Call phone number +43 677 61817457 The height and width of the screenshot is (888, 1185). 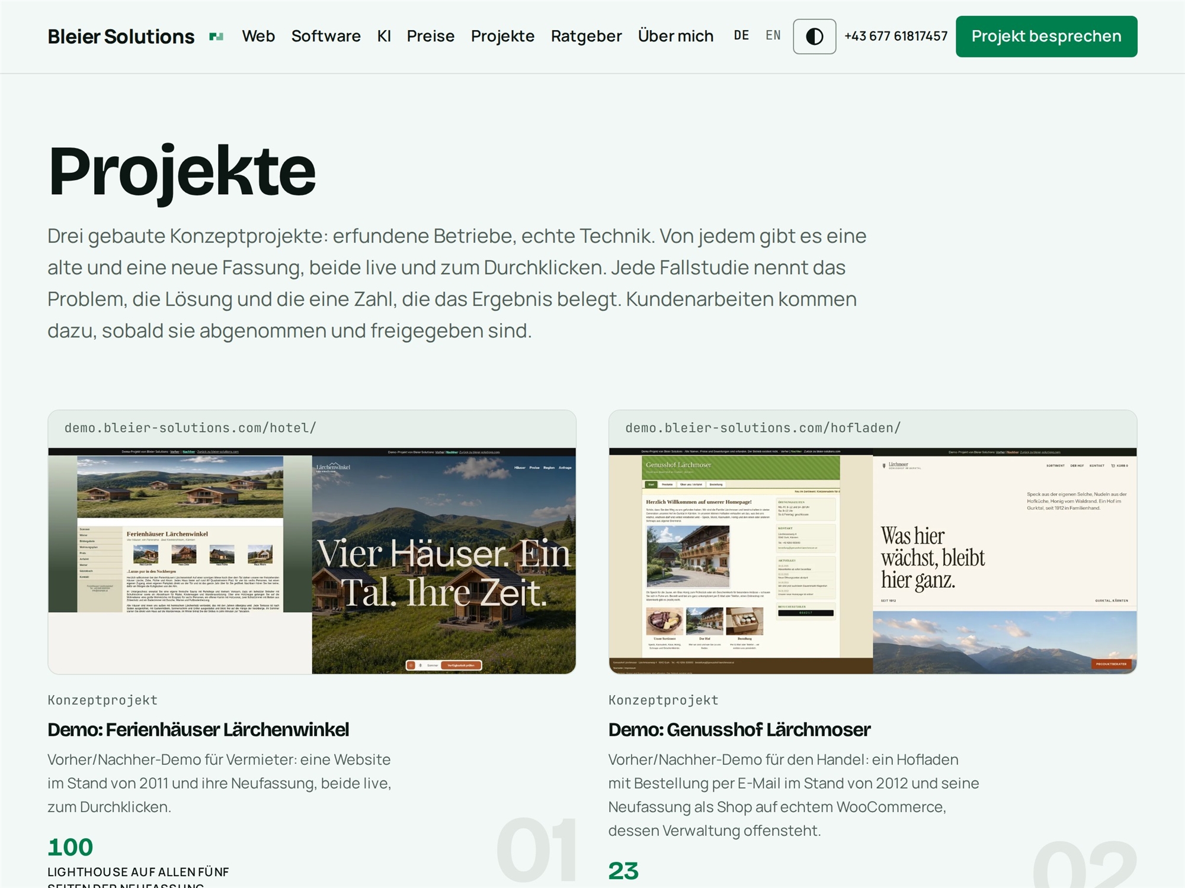point(896,36)
